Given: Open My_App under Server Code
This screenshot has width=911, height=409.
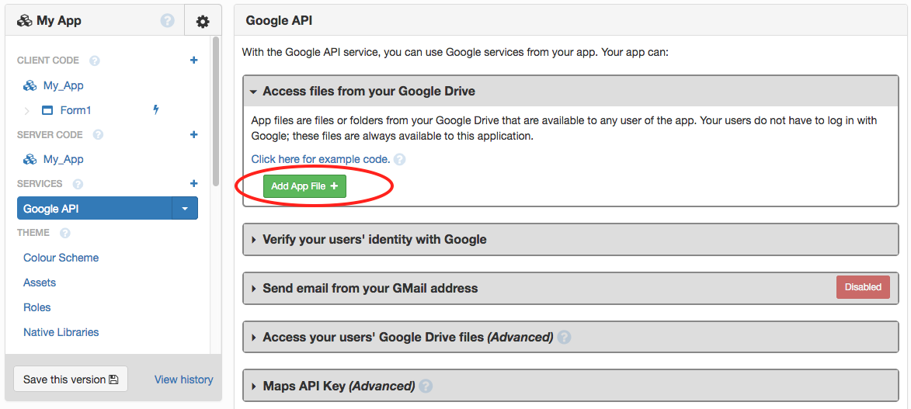Looking at the screenshot, I should (64, 159).
